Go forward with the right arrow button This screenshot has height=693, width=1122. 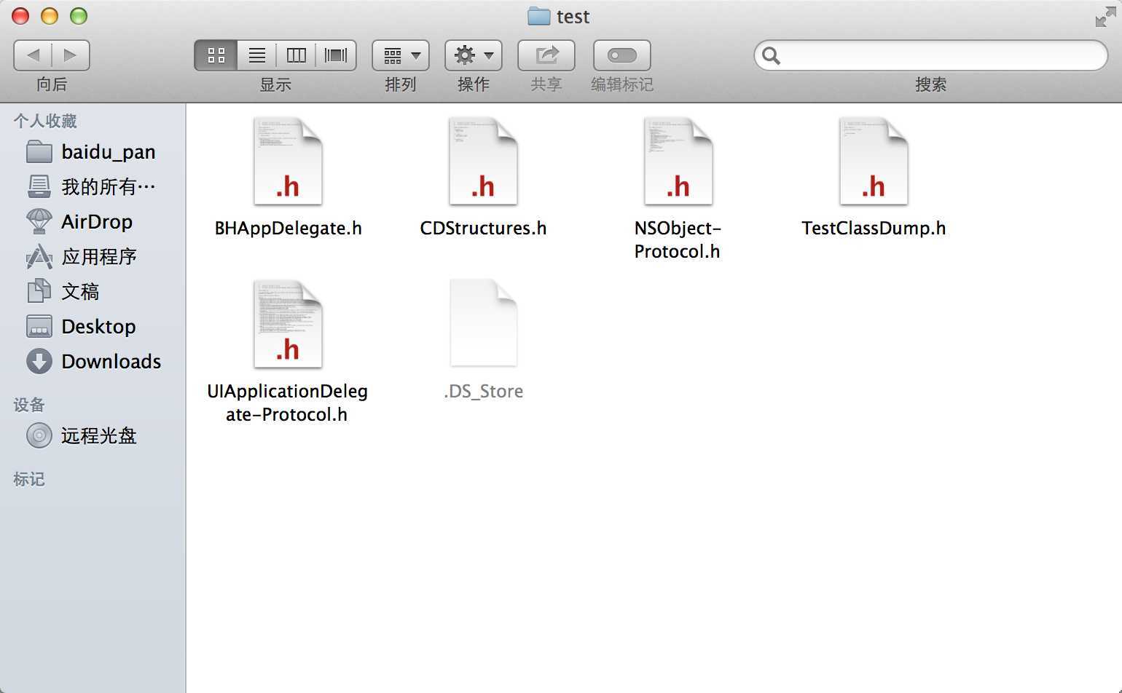point(71,55)
